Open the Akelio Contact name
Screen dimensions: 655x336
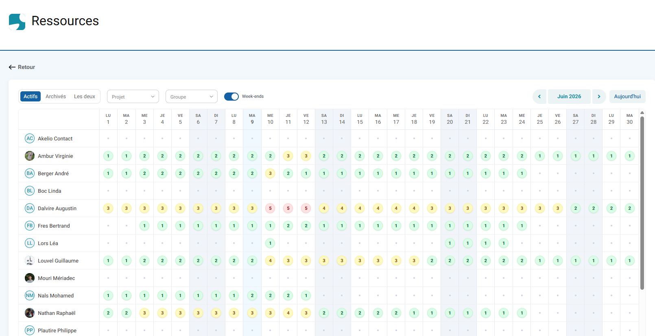tap(55, 139)
